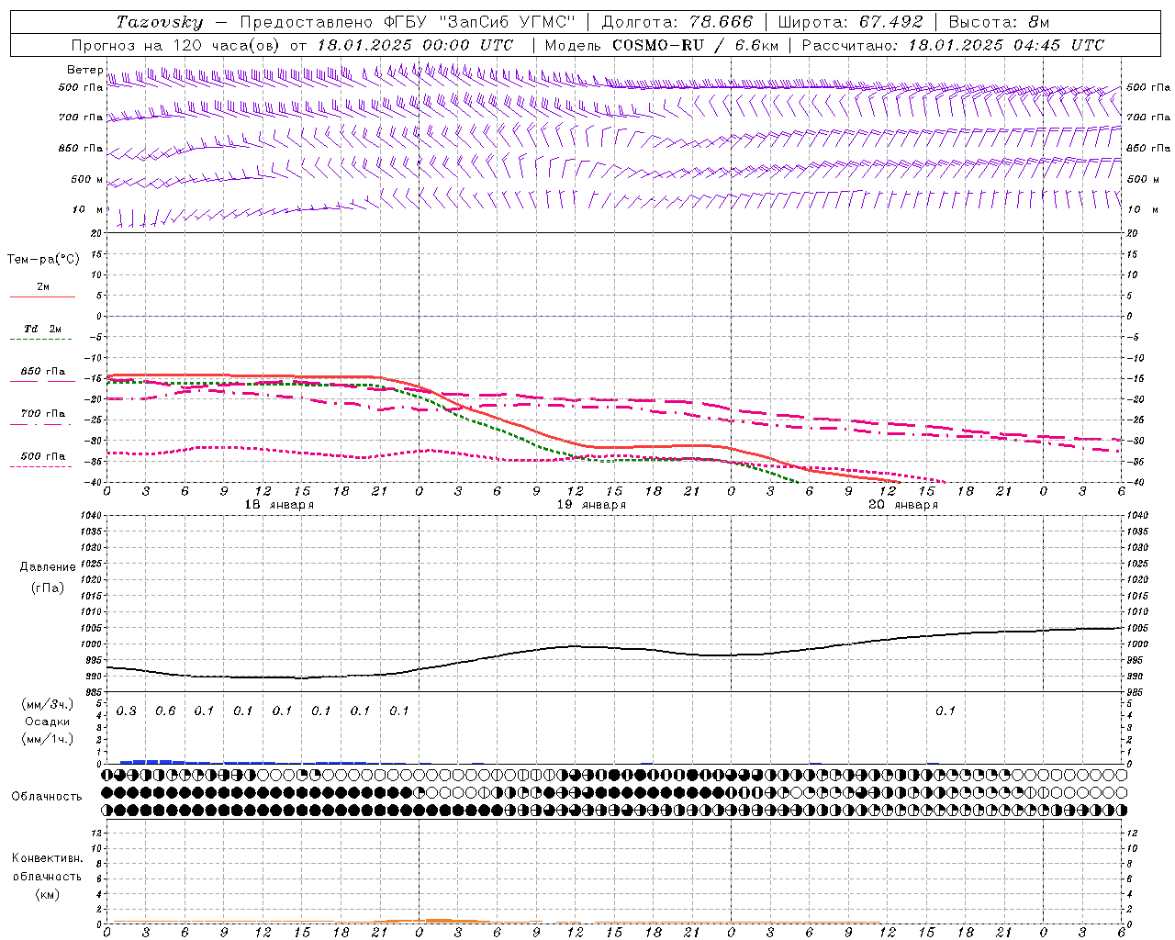Click the station name "Tazovsky" in the header

click(x=160, y=22)
